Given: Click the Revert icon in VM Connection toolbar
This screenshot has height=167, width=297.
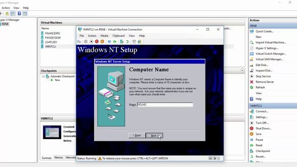Looking at the screenshot, I should click(x=127, y=41).
